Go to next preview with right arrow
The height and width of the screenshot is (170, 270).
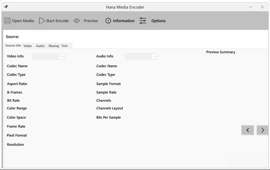(262, 130)
